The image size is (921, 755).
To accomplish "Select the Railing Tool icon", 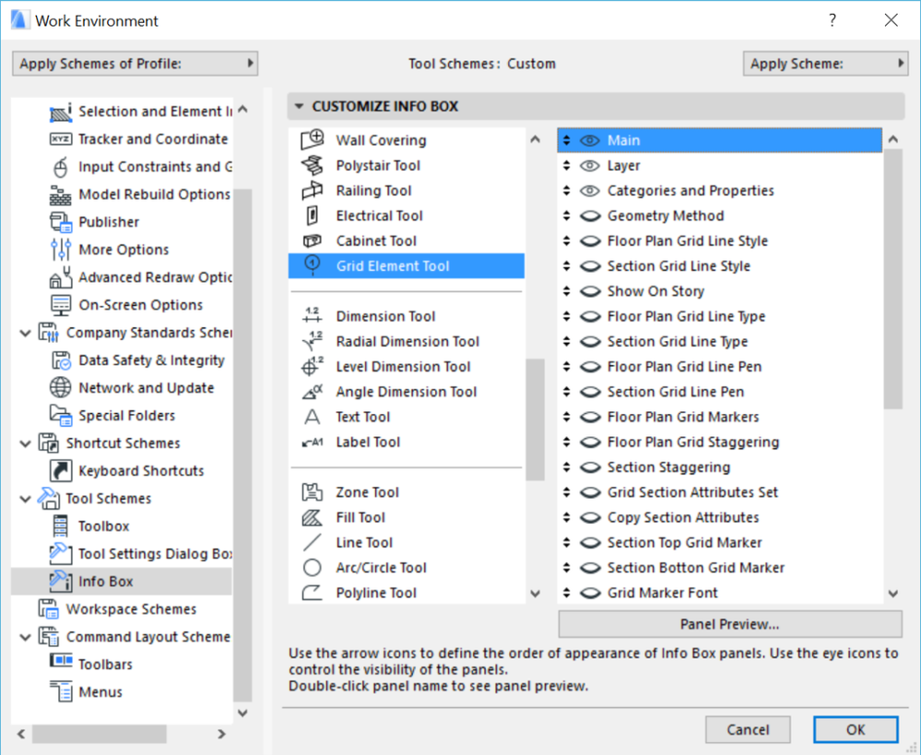I will point(313,191).
